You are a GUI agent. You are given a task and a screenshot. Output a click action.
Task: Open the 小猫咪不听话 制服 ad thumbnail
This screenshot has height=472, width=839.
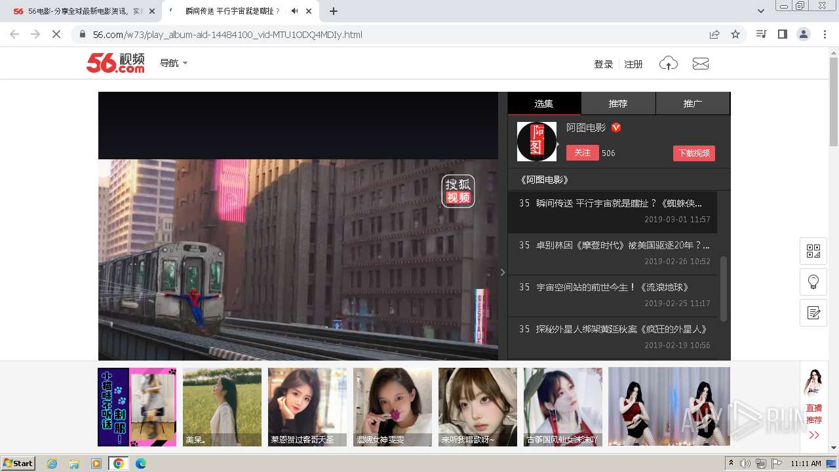(x=137, y=407)
